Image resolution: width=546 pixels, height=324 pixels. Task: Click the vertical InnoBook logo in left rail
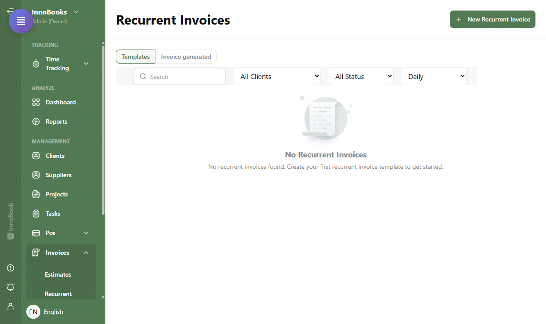coord(11,221)
